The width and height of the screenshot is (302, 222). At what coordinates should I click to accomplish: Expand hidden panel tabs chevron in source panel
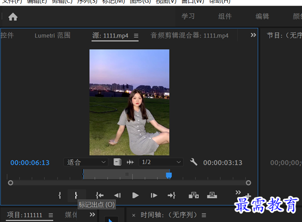(x=253, y=35)
